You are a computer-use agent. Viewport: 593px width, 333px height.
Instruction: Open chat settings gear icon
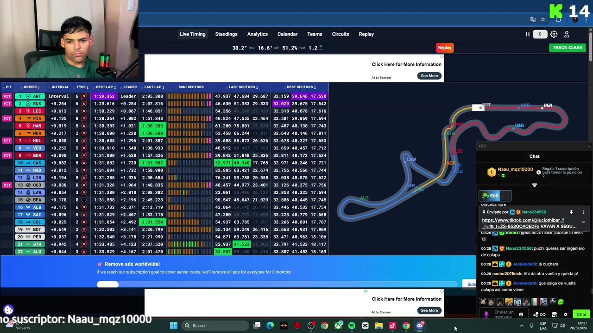(x=565, y=314)
